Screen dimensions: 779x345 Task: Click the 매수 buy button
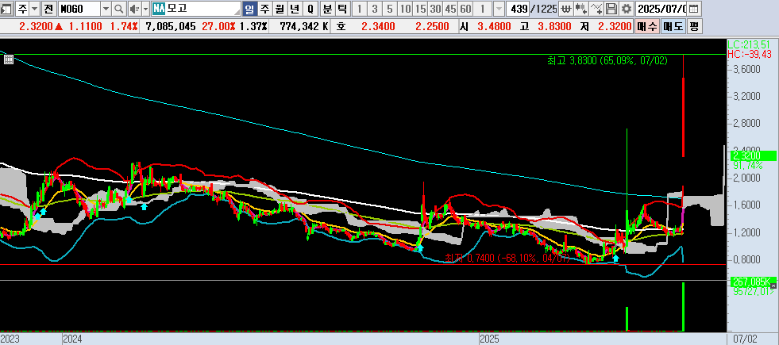coord(647,26)
